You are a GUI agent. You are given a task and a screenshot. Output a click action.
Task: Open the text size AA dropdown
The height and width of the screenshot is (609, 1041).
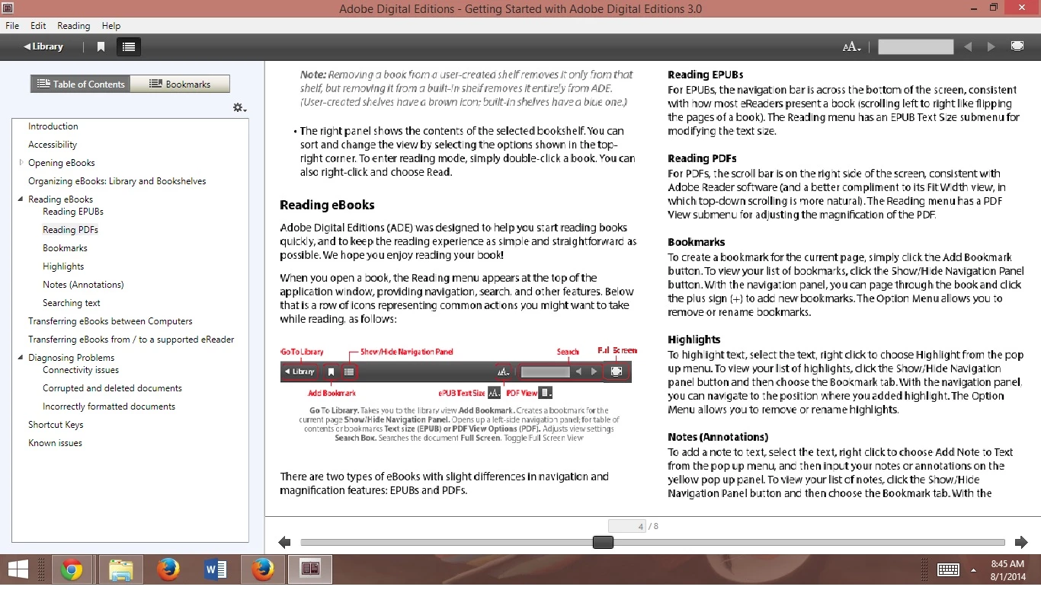tap(851, 47)
